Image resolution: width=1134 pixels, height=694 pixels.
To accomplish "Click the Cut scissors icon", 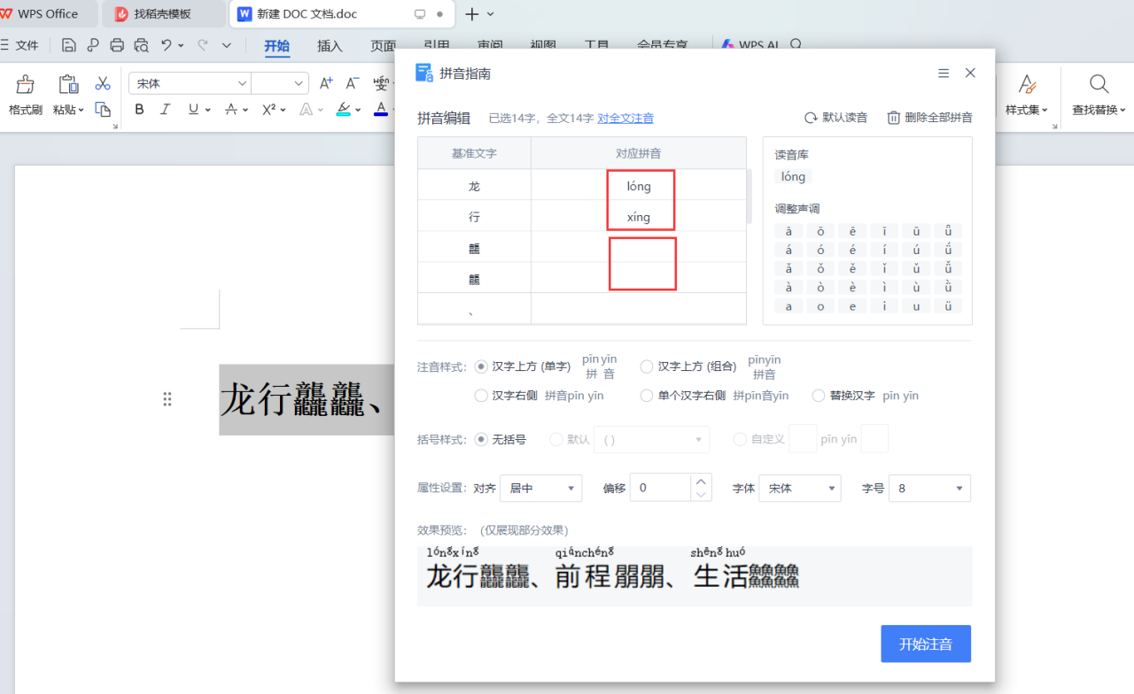I will [103, 83].
